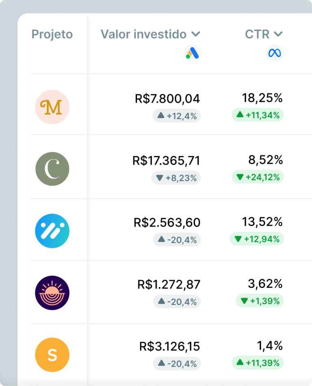Click the green +1,39% CTR badge
The height and width of the screenshot is (386, 312).
[260, 301]
